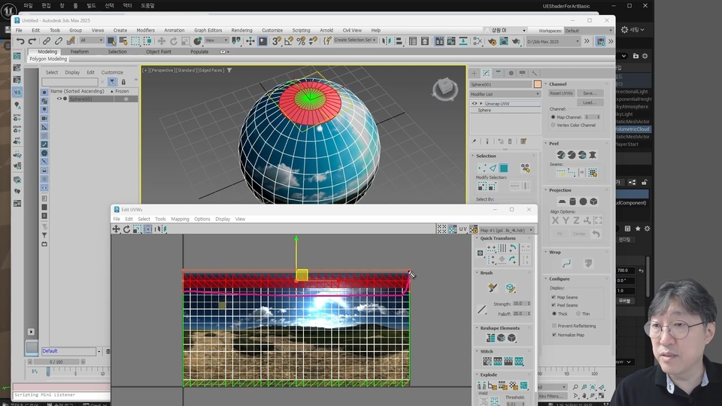Apply Spherical Map projection icon
Screen dimensions: 722x406
(x=583, y=201)
